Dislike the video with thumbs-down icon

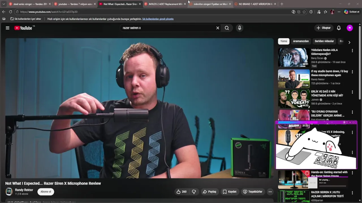(x=194, y=192)
